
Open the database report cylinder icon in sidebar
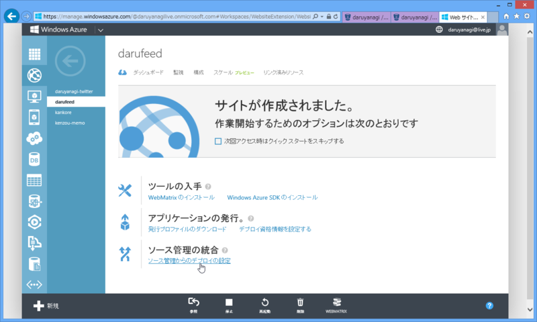[34, 264]
